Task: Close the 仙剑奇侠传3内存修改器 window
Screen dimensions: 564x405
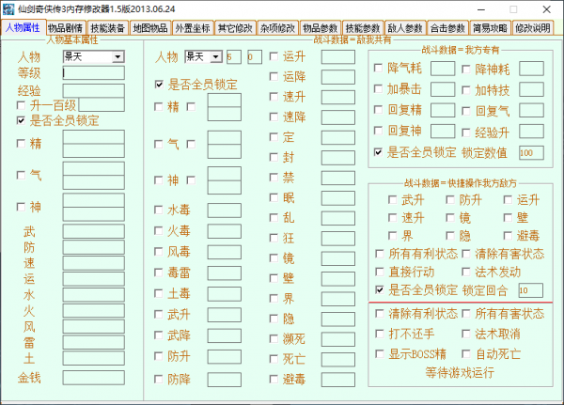Action: (546, 9)
